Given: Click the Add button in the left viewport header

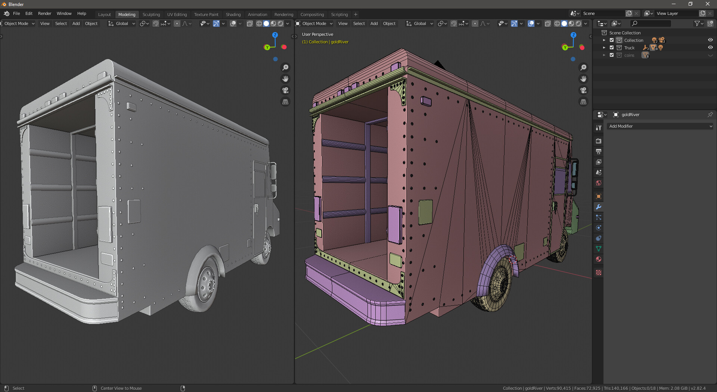Looking at the screenshot, I should click(76, 23).
